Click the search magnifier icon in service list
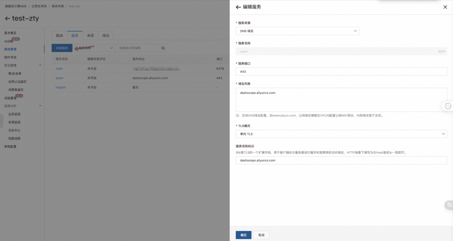This screenshot has width=453, height=241. pos(163,48)
